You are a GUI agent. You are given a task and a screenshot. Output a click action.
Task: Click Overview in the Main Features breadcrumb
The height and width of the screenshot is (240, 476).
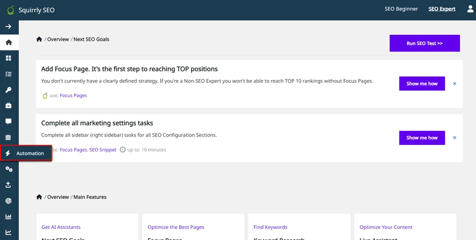click(58, 197)
